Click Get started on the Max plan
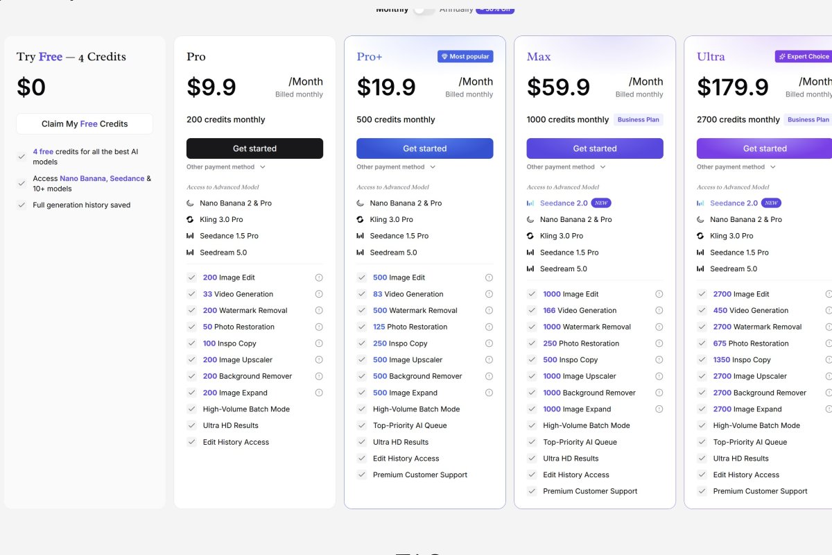The width and height of the screenshot is (832, 555). pos(595,148)
